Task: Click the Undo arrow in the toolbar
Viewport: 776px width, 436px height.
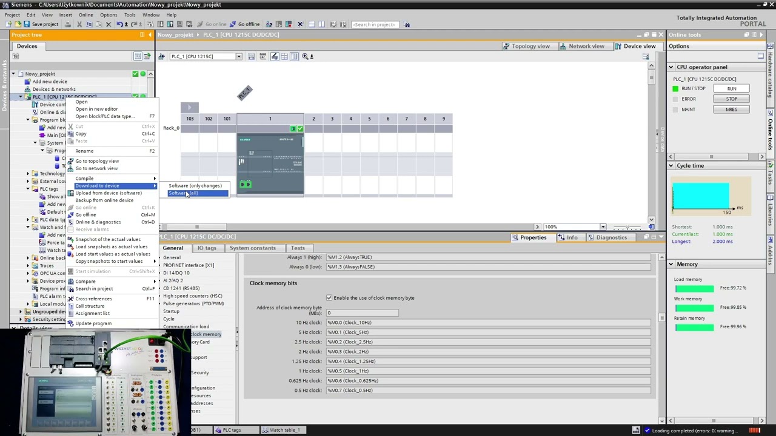Action: pyautogui.click(x=121, y=24)
